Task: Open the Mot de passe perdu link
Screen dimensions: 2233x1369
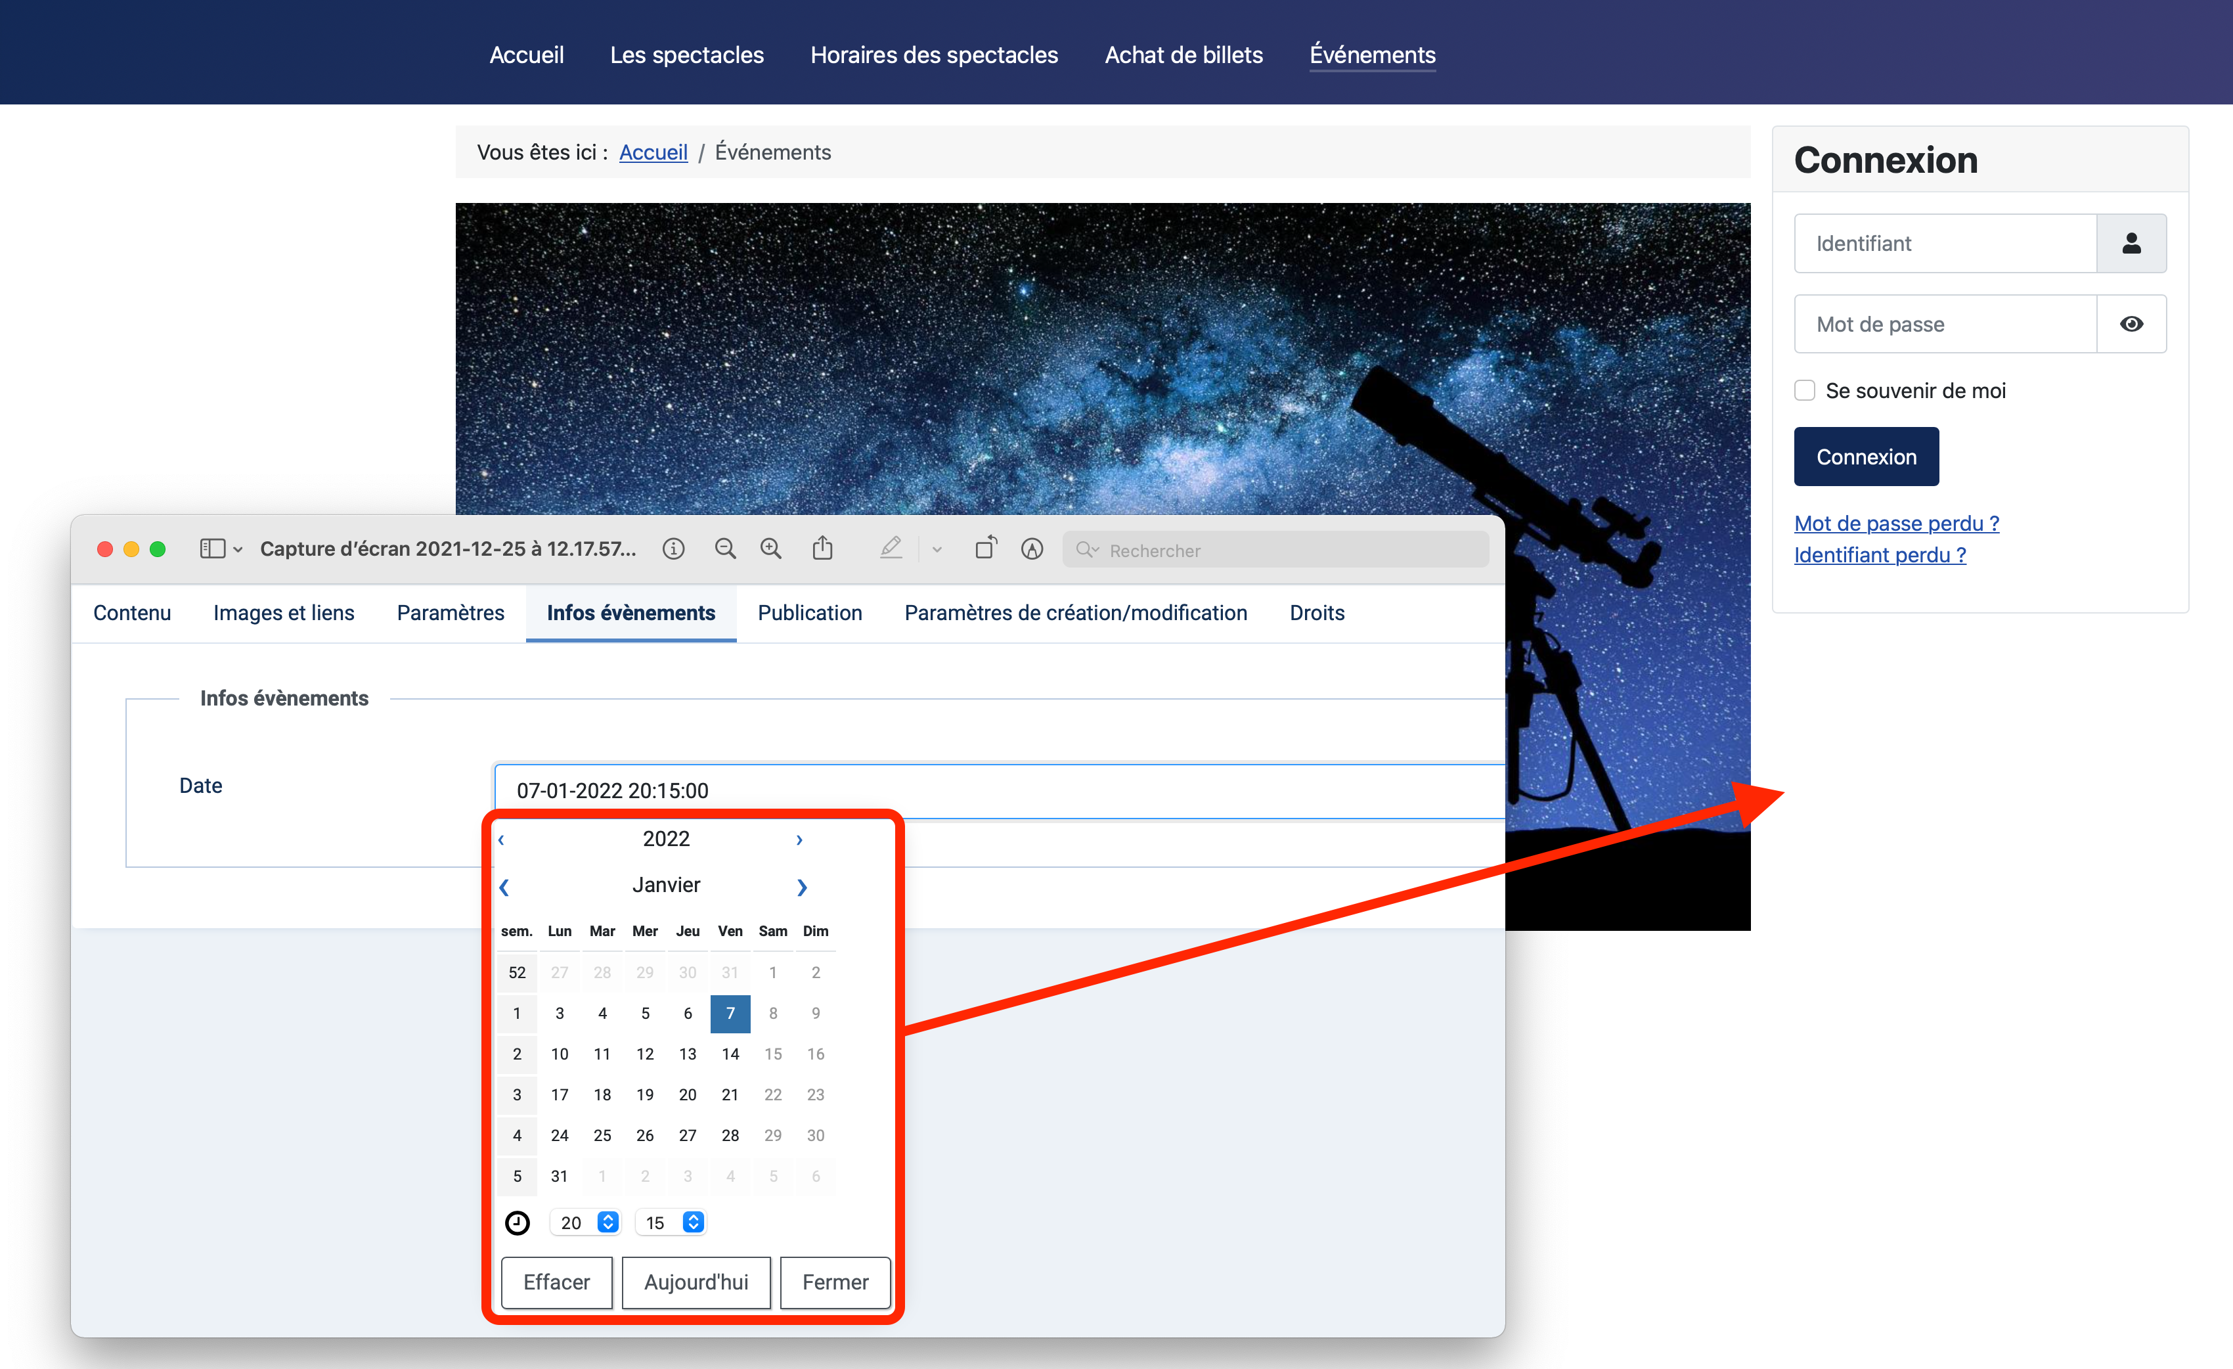Action: [x=1896, y=523]
